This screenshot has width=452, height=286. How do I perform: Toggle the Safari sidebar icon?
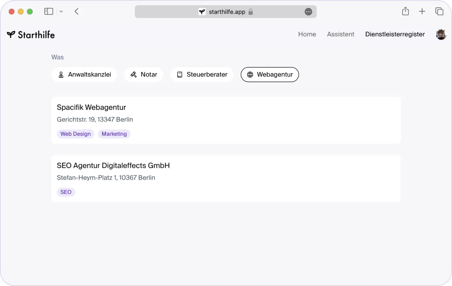pyautogui.click(x=49, y=11)
